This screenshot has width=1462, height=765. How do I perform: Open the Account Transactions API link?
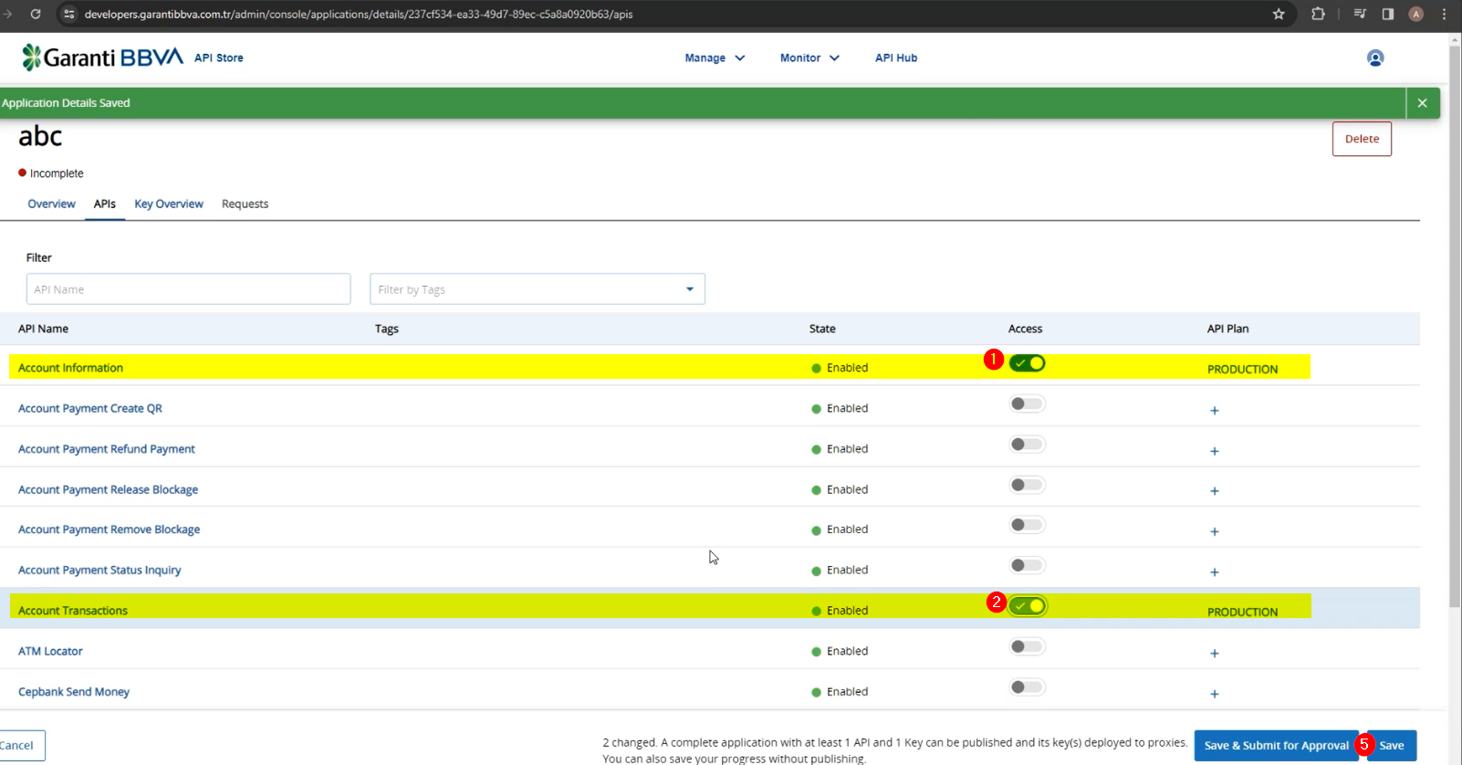73,611
